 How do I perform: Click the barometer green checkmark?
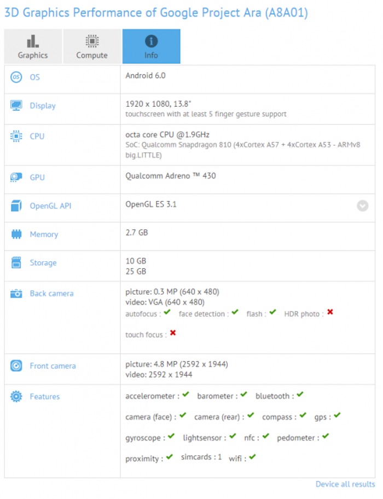(x=244, y=394)
